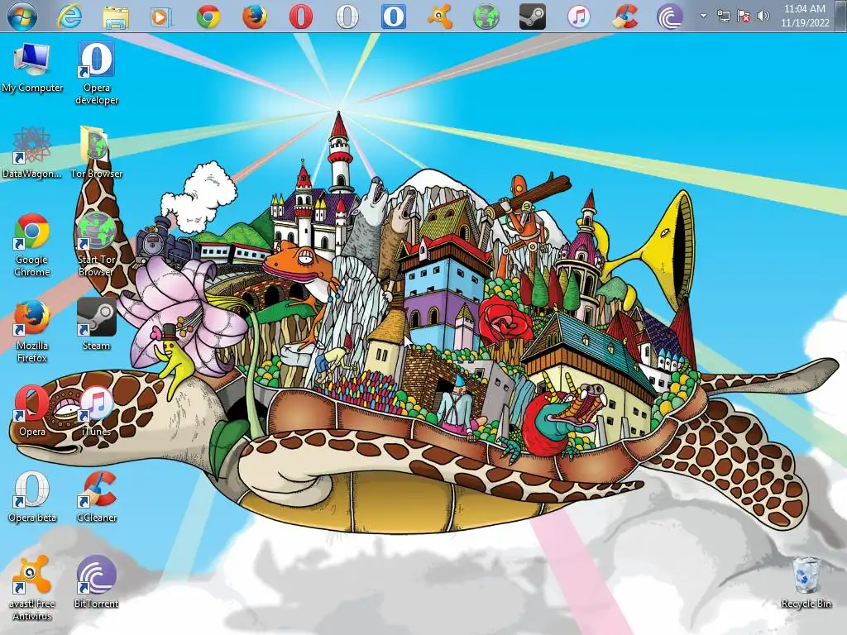The image size is (847, 635).
Task: Open the Action Center flag icon
Action: tap(744, 16)
